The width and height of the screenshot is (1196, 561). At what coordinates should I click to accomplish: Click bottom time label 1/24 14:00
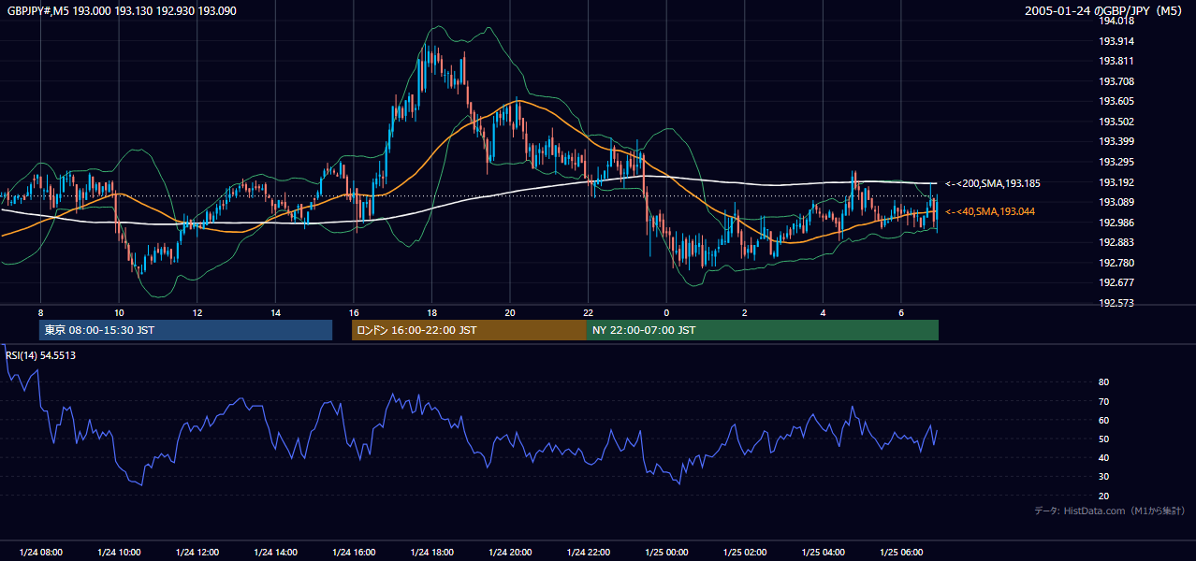(x=275, y=553)
